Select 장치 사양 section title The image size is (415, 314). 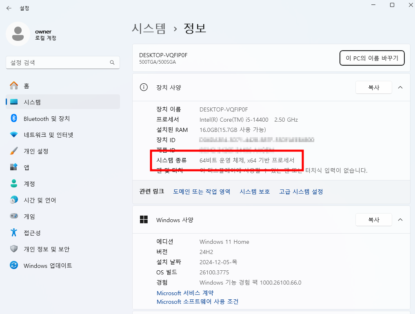pos(169,87)
